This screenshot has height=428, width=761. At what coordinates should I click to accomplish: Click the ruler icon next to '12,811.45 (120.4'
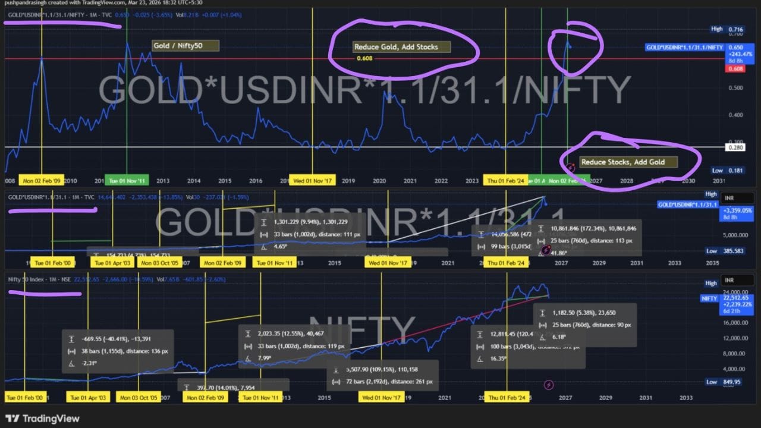480,333
